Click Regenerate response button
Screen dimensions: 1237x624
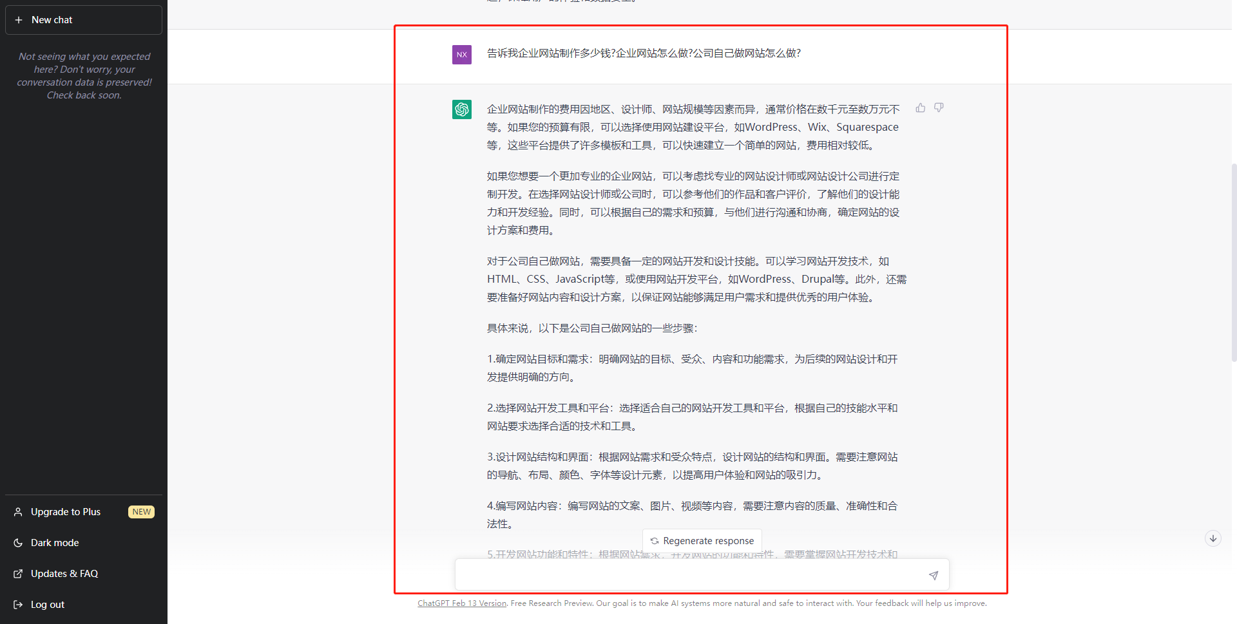click(702, 541)
